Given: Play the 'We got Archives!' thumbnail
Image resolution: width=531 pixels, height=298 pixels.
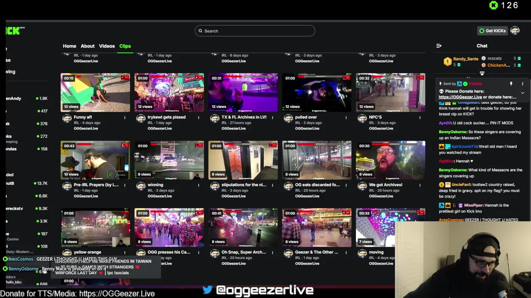Looking at the screenshot, I should click(x=390, y=160).
